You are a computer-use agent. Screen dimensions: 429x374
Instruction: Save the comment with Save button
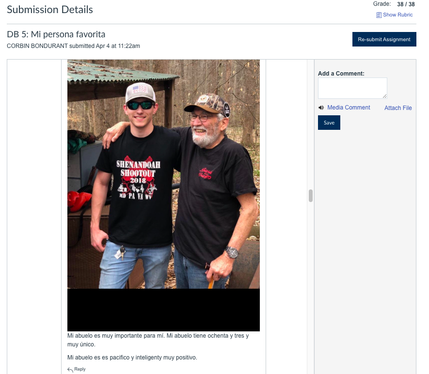tap(329, 123)
